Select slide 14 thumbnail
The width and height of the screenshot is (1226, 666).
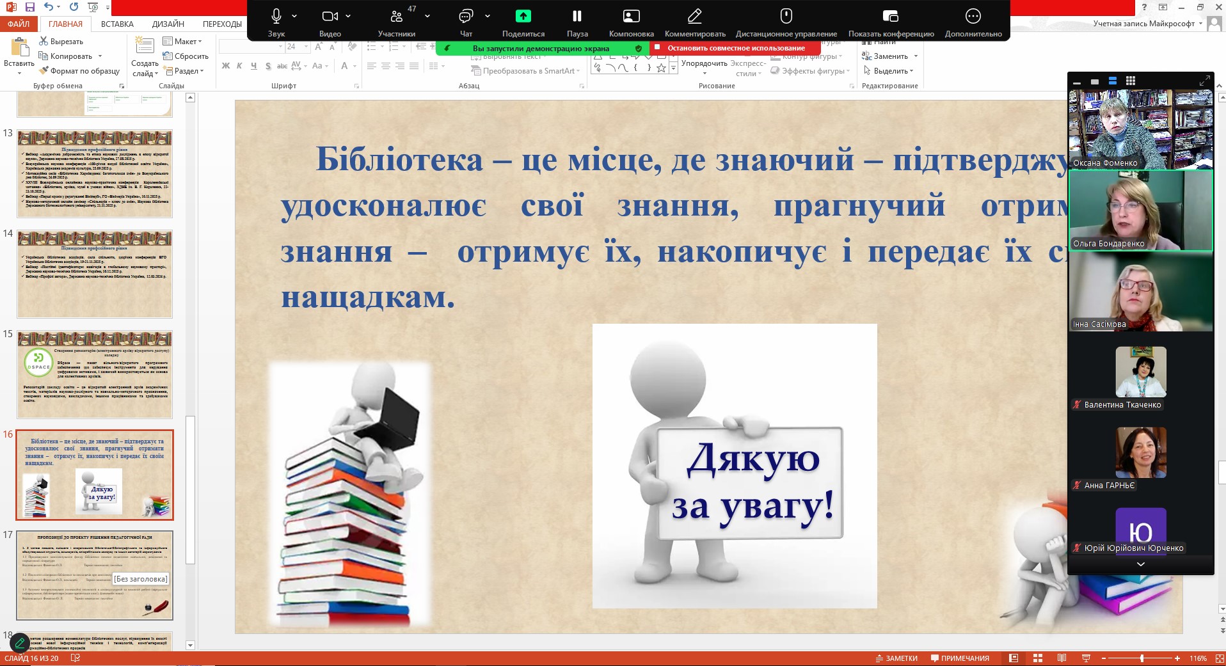(95, 274)
